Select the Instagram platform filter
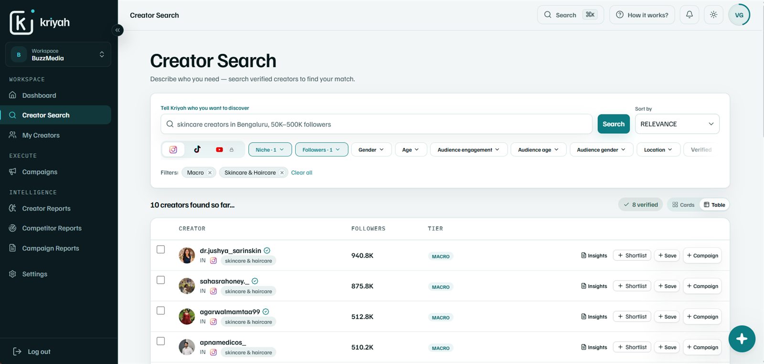The image size is (764, 364). (173, 150)
